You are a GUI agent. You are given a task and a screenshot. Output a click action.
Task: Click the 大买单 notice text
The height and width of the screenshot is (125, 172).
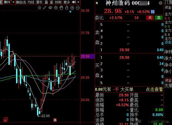click(x=127, y=90)
